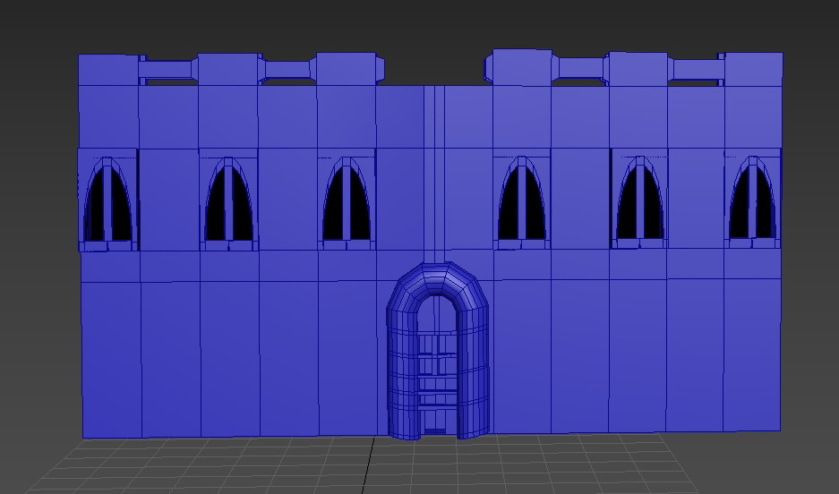The image size is (839, 494).
Task: Select the arched doorway of the castle model
Action: pos(437,351)
